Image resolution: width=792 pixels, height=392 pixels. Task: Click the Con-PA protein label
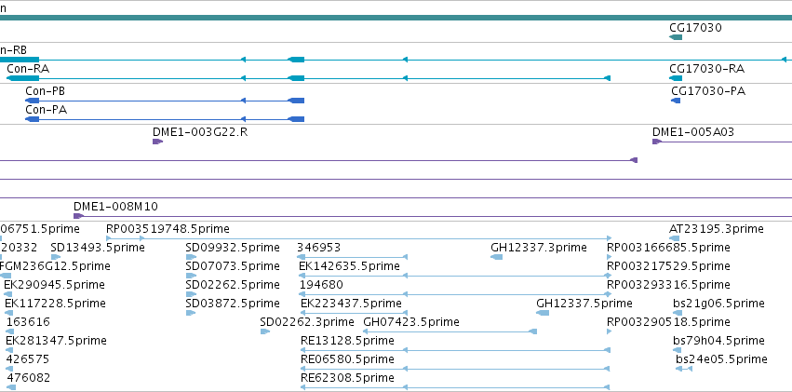pyautogui.click(x=46, y=110)
